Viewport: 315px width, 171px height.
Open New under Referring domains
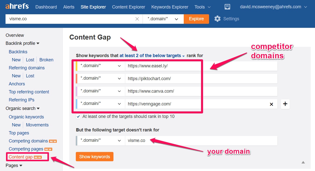pos(16,76)
